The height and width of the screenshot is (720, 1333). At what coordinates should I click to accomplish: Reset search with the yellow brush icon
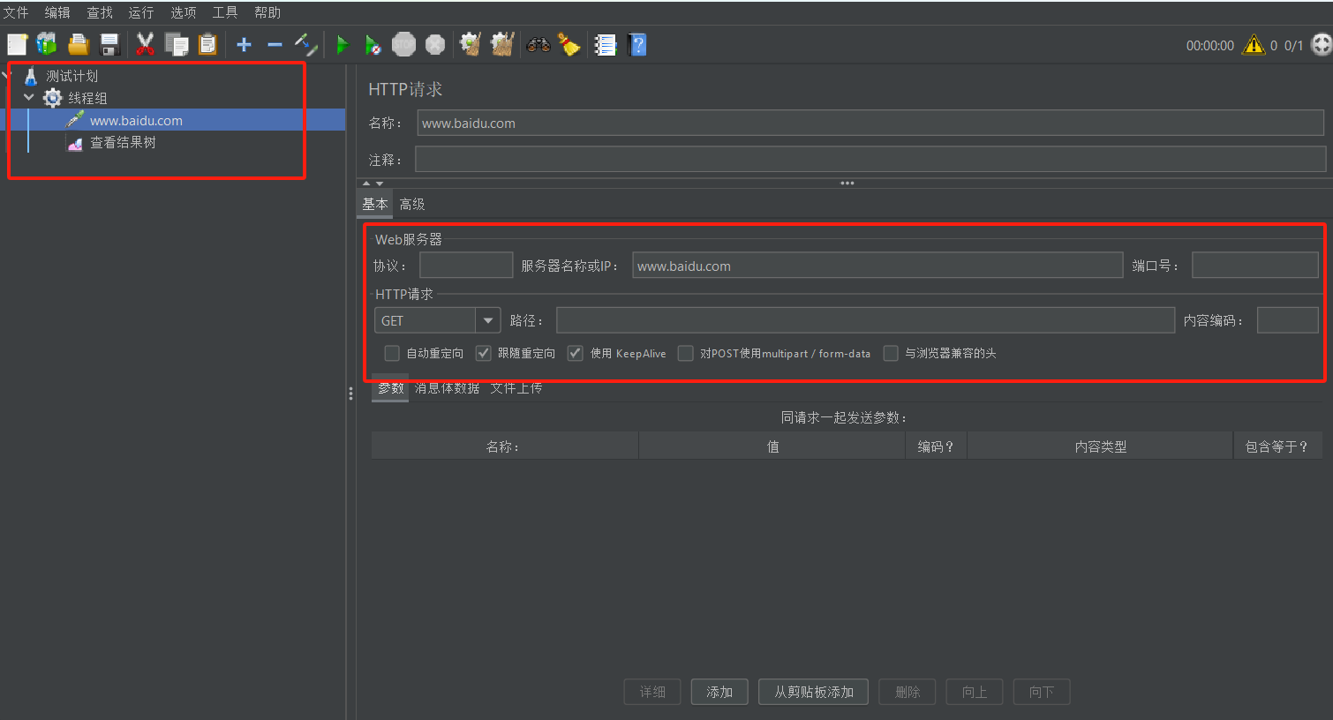point(569,44)
